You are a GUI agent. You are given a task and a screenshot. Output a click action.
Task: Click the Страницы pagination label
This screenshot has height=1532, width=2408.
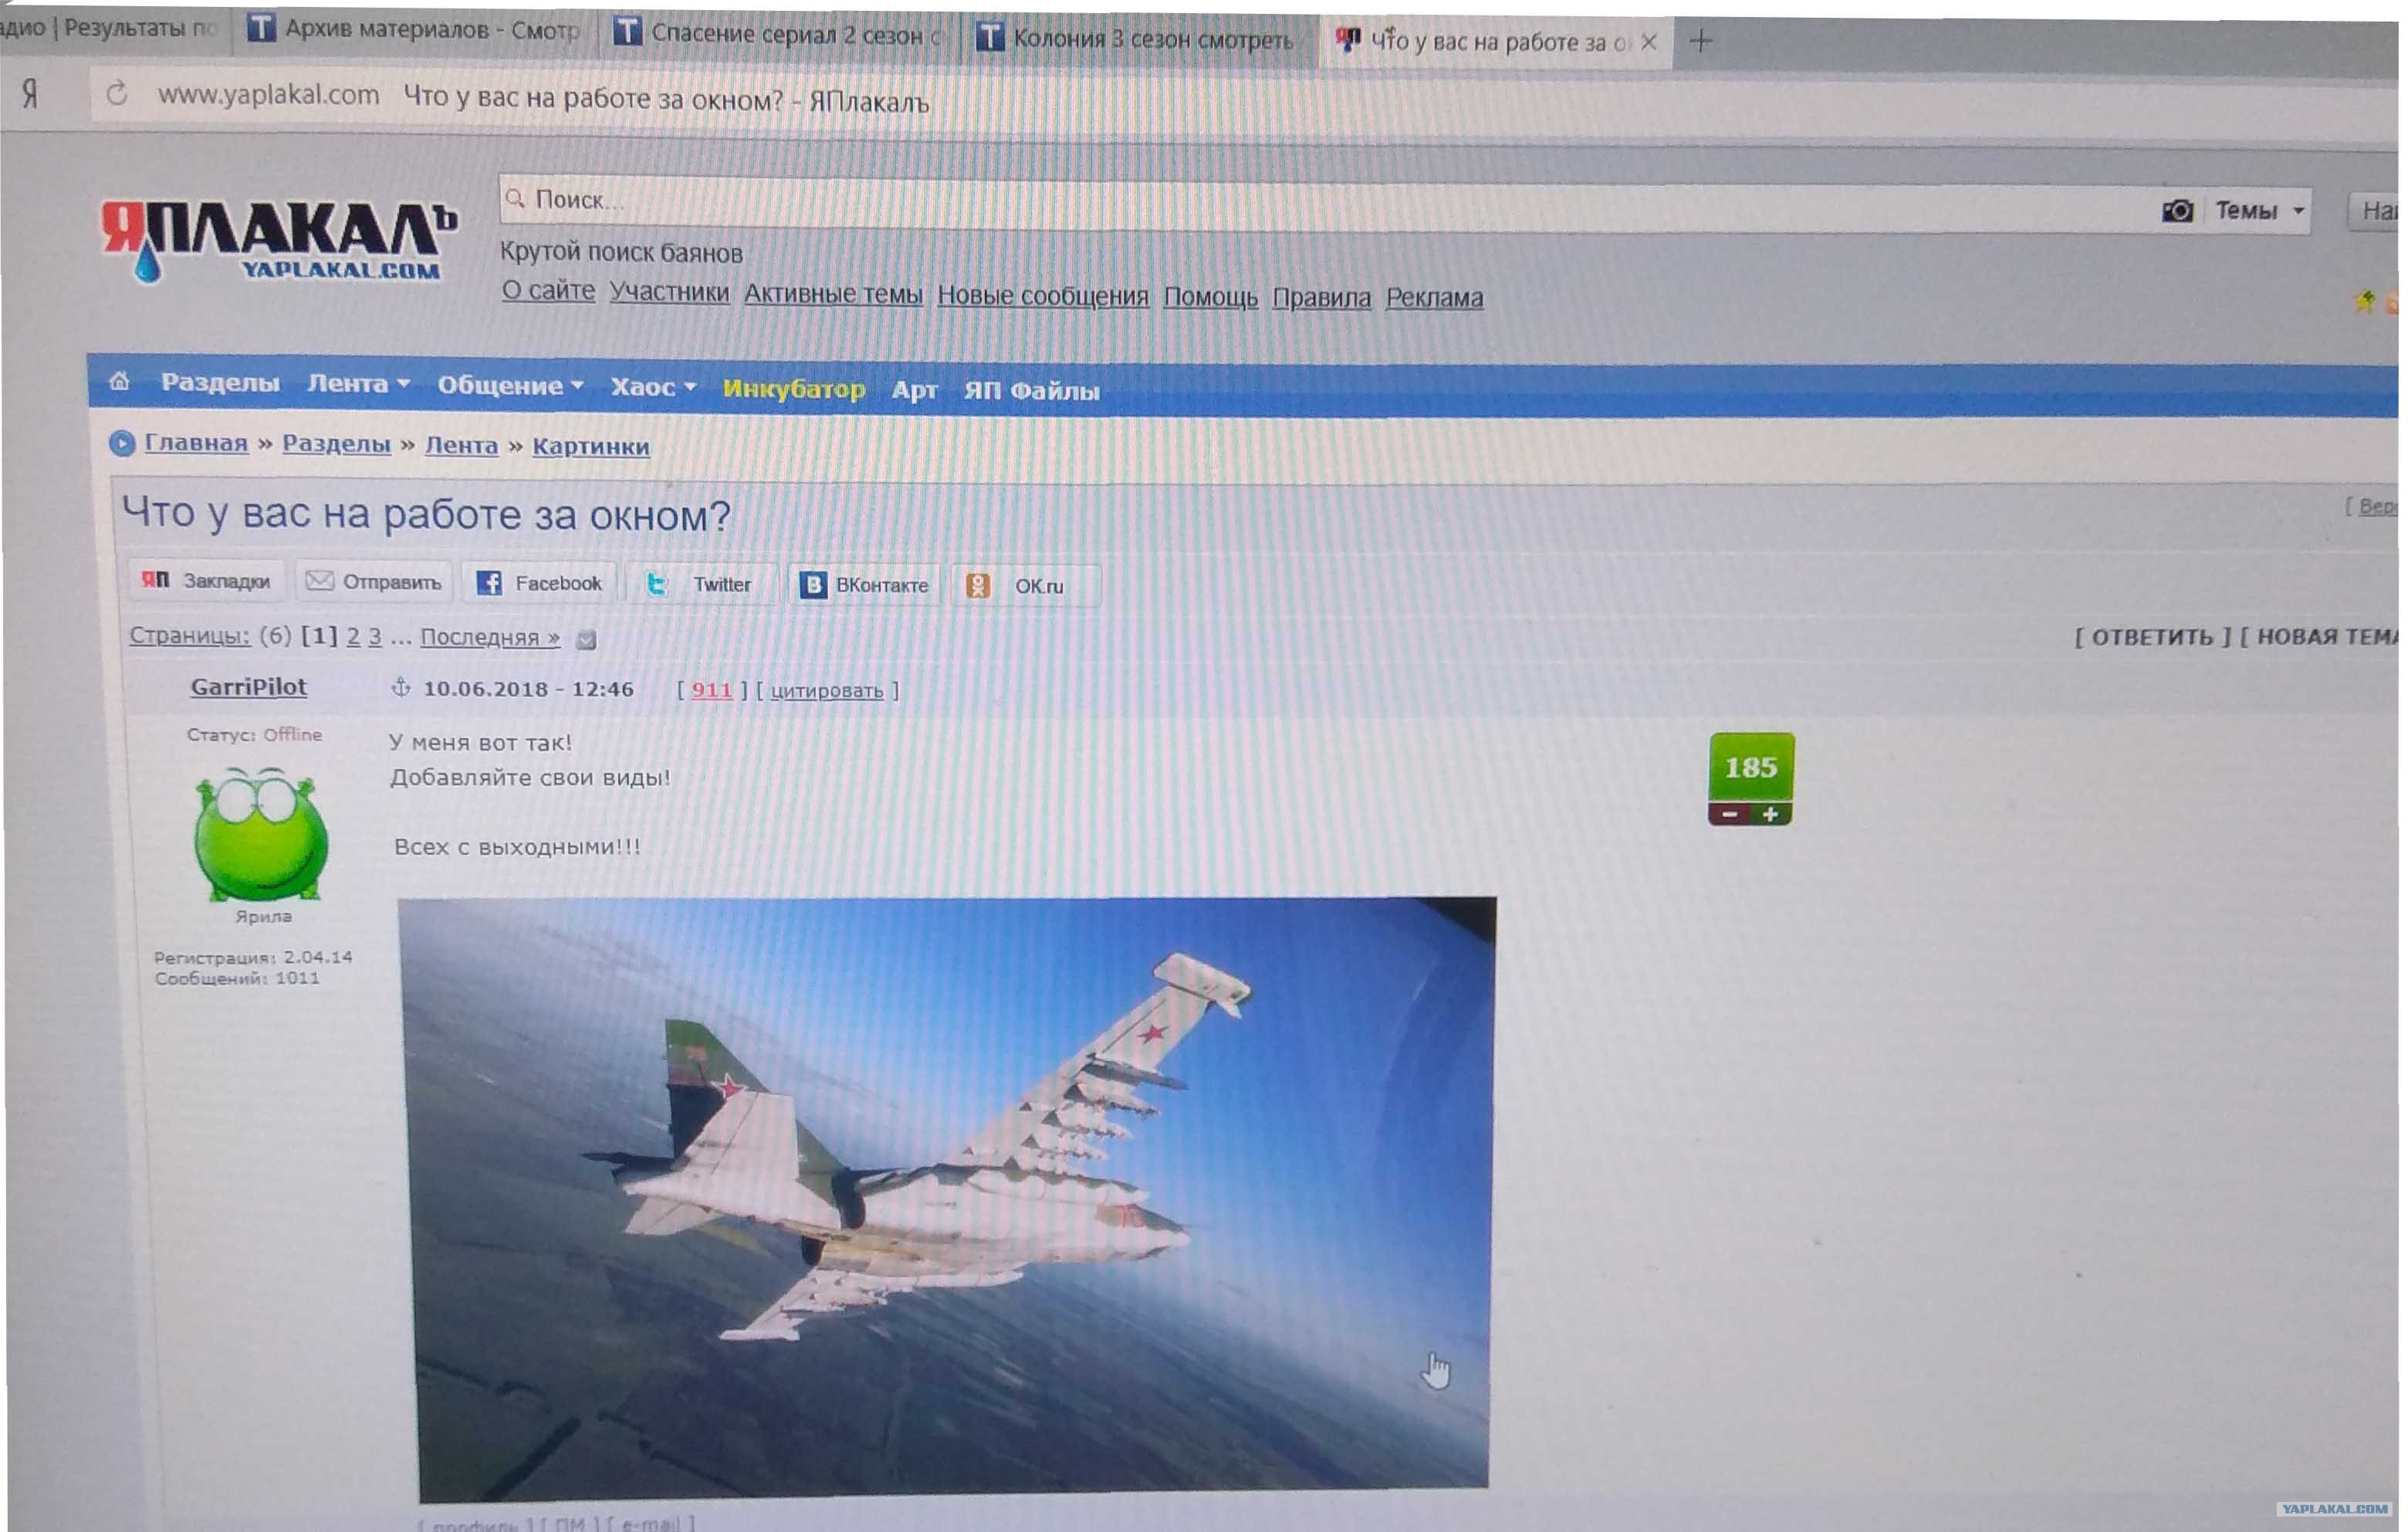pyautogui.click(x=189, y=636)
